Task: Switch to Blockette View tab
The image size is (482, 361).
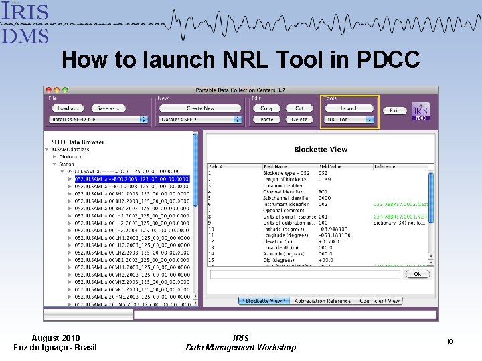Action: [x=264, y=301]
